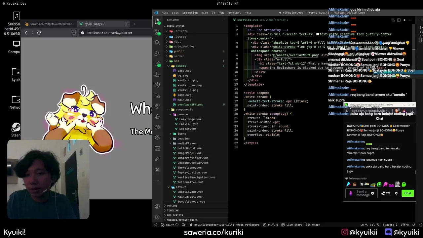Open the MainLayout.vue file
This screenshot has height=238, width=423.
pos(189,197)
